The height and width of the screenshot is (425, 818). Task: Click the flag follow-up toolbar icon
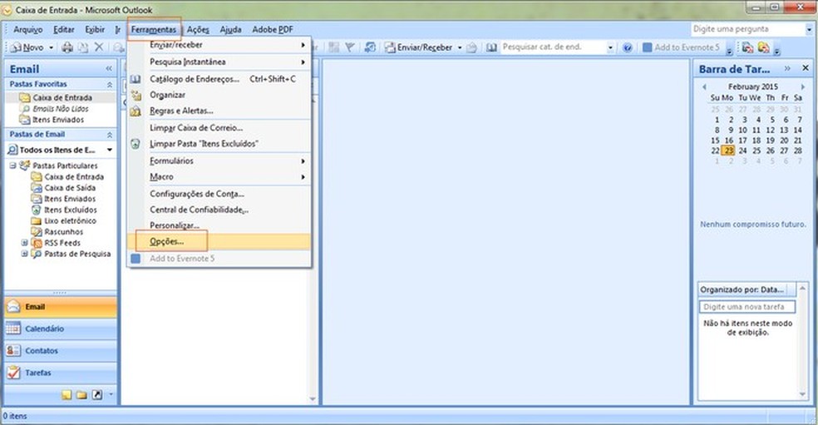click(349, 47)
